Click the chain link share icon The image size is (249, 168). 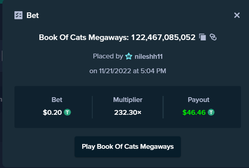click(x=213, y=37)
